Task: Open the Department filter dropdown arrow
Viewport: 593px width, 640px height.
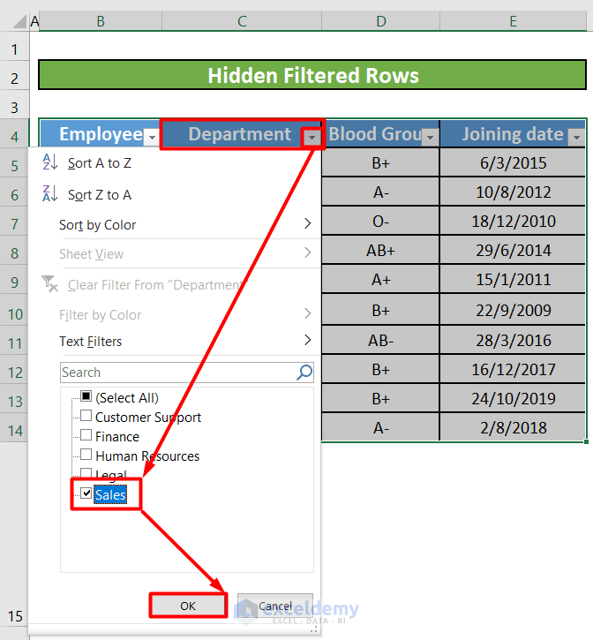Action: click(312, 138)
